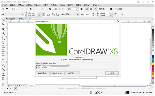
Task: Click the Search content purple icon
Action: point(50,9)
